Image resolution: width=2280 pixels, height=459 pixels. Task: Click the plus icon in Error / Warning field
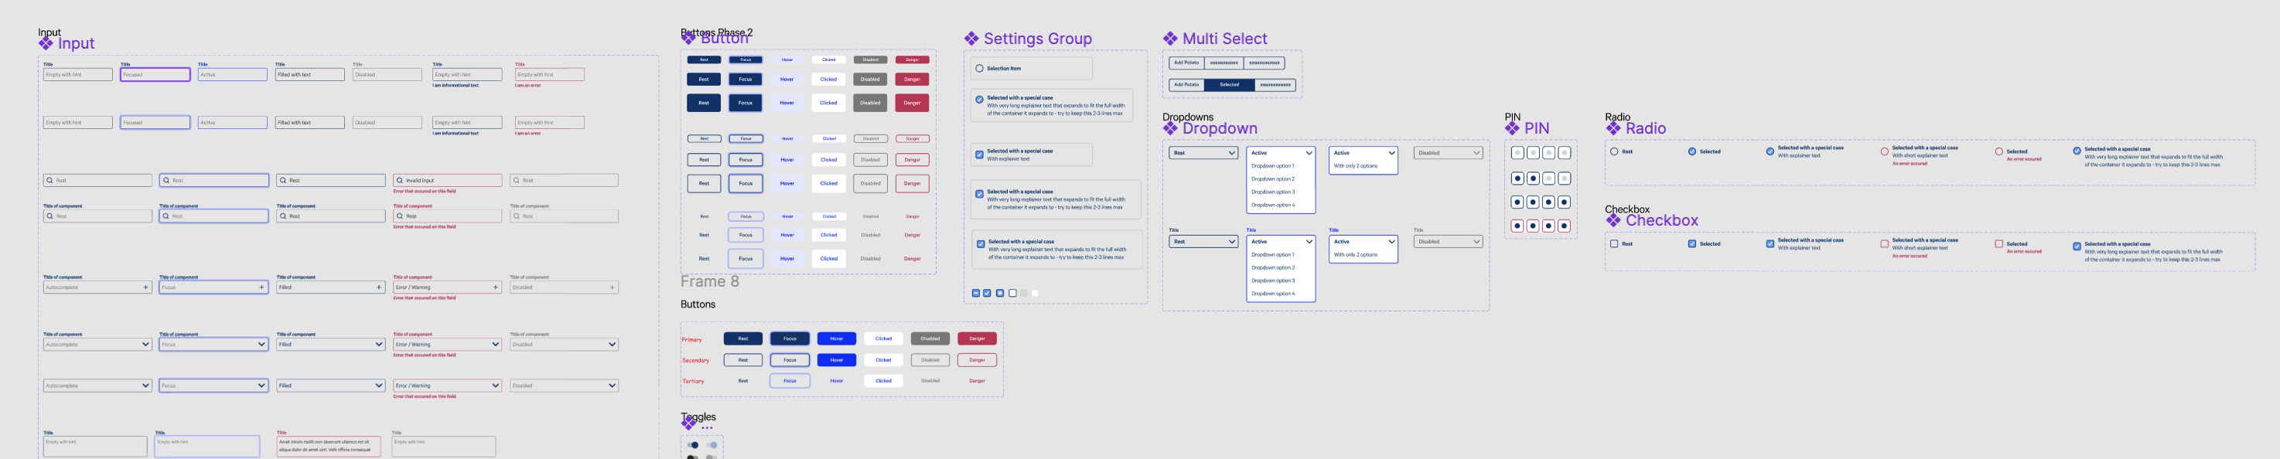[496, 287]
